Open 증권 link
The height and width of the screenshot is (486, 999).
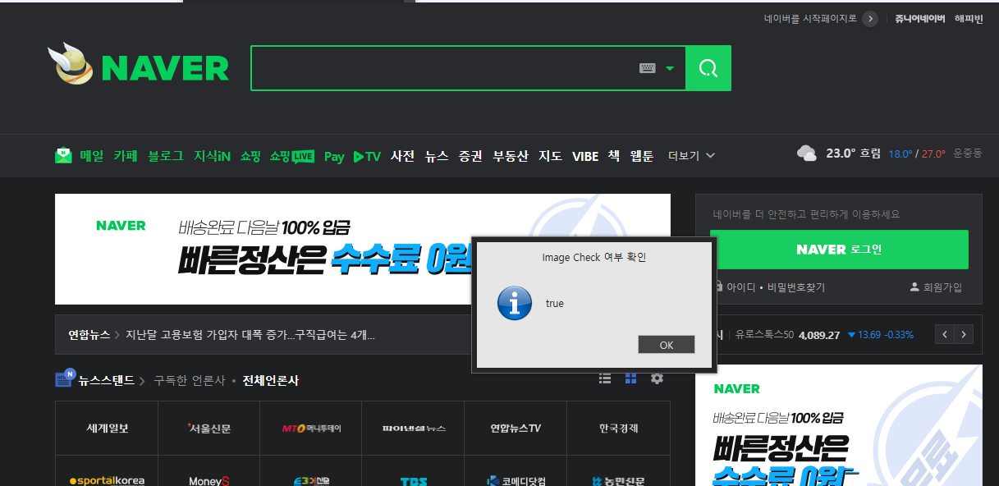(470, 156)
